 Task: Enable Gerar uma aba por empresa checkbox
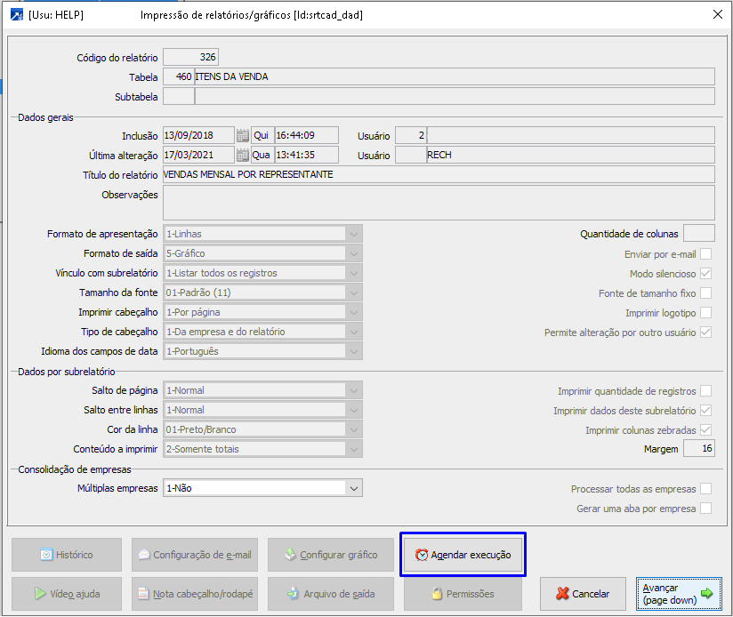[x=706, y=509]
